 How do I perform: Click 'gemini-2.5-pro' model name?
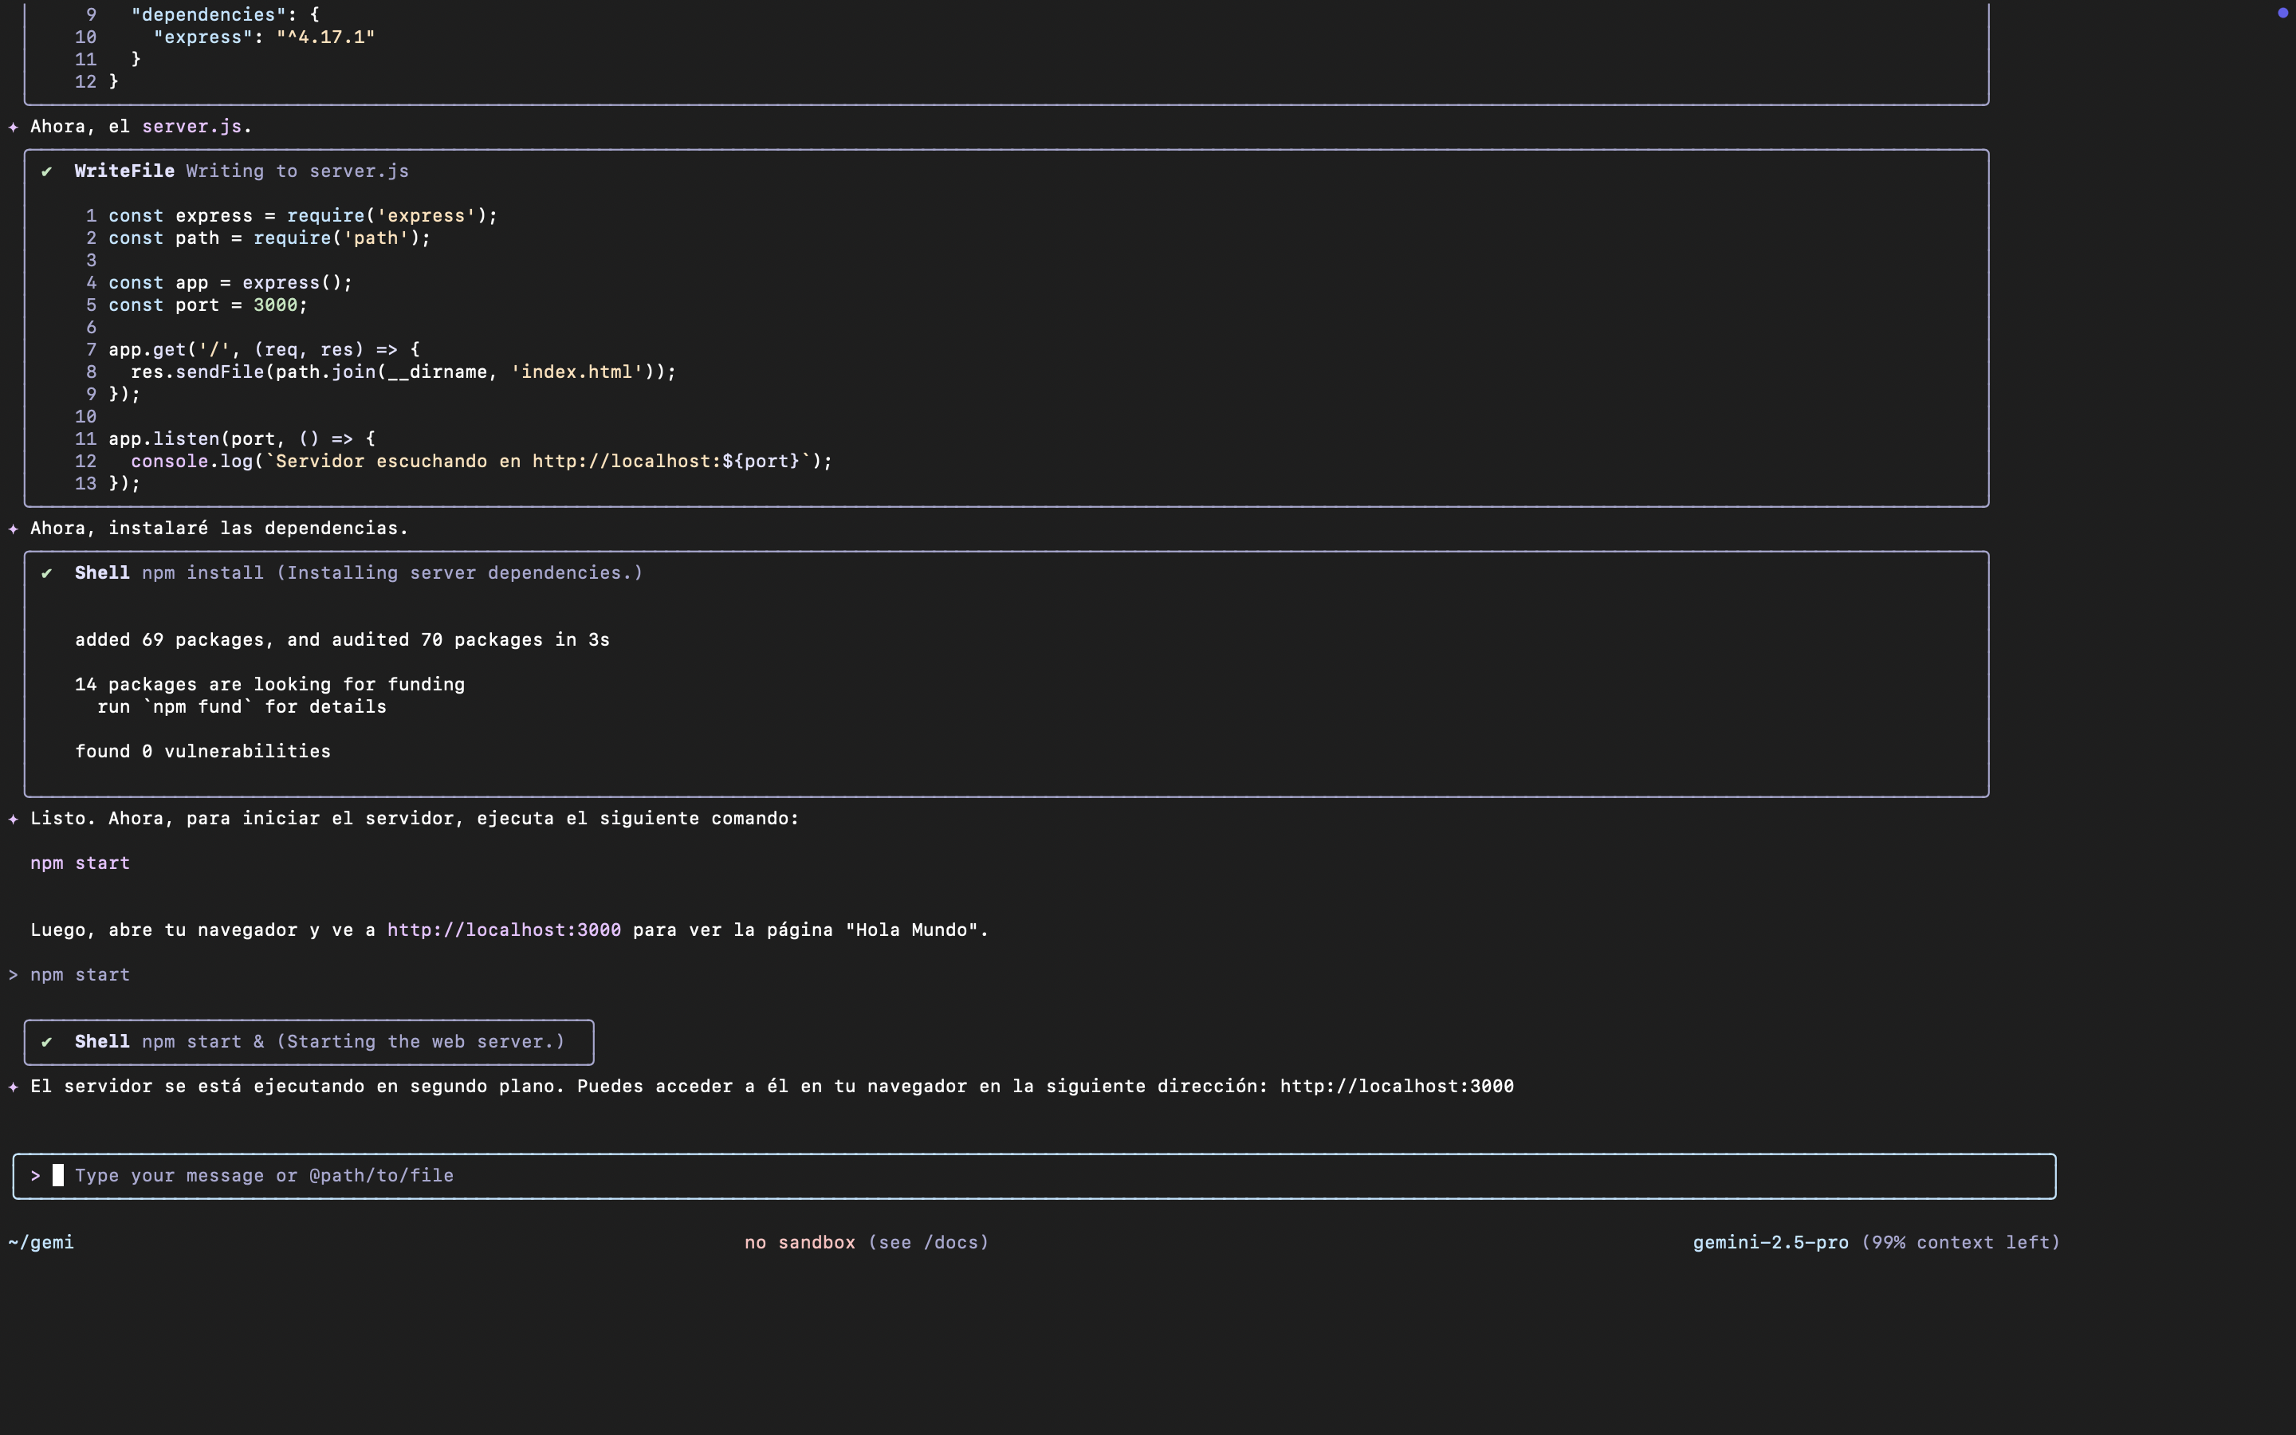point(1771,1242)
